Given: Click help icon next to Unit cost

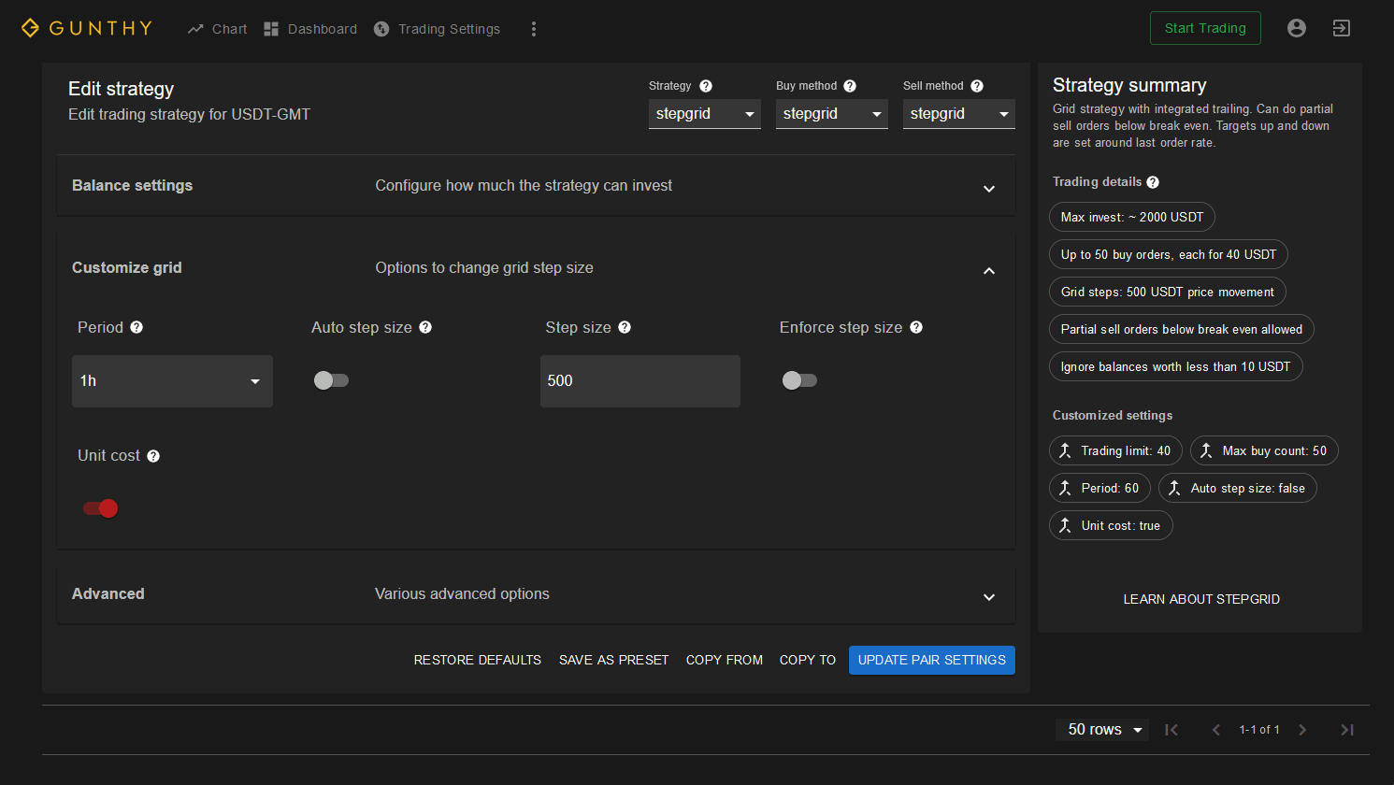Looking at the screenshot, I should [153, 456].
